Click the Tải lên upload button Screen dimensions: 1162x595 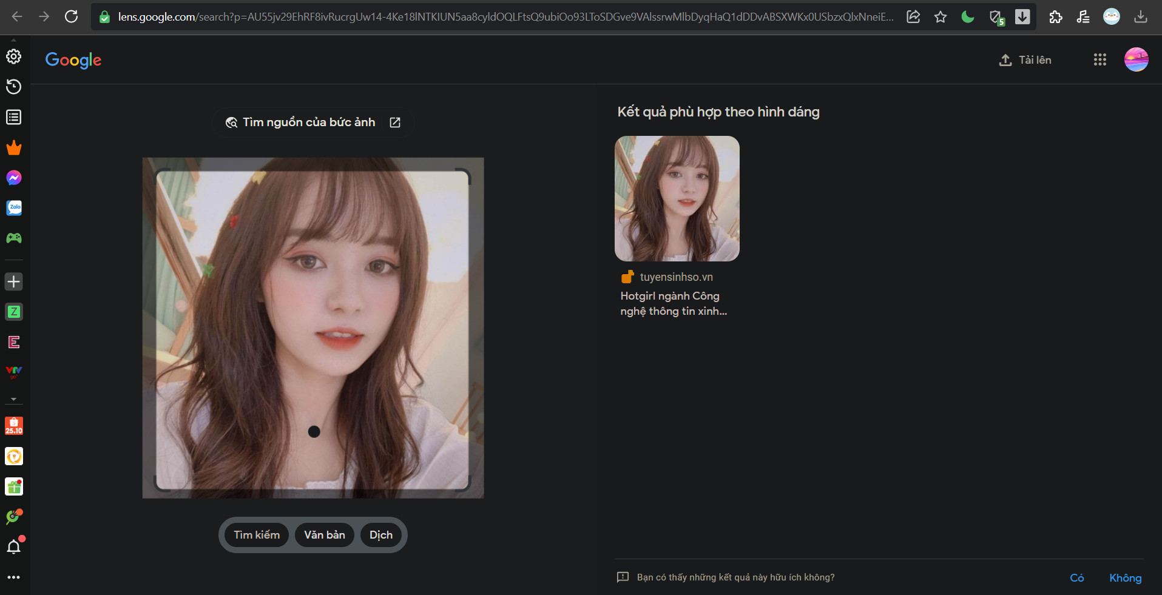tap(1025, 60)
